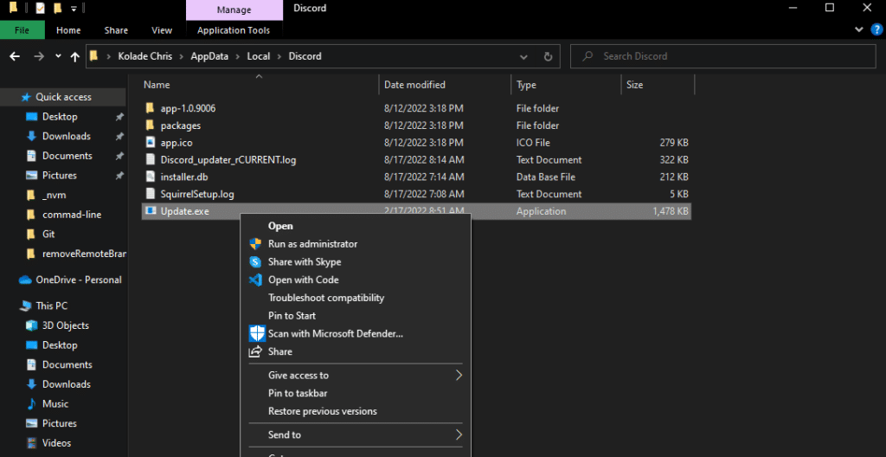Choose Restore previous versions
Image resolution: width=886 pixels, height=457 pixels.
[x=322, y=411]
